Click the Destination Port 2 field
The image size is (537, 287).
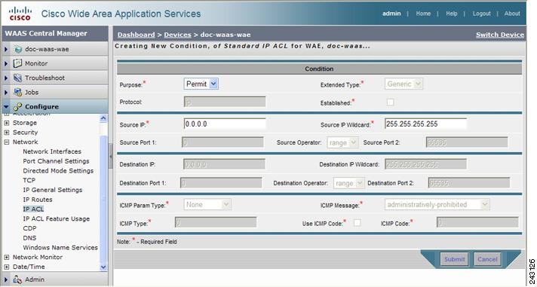click(469, 183)
